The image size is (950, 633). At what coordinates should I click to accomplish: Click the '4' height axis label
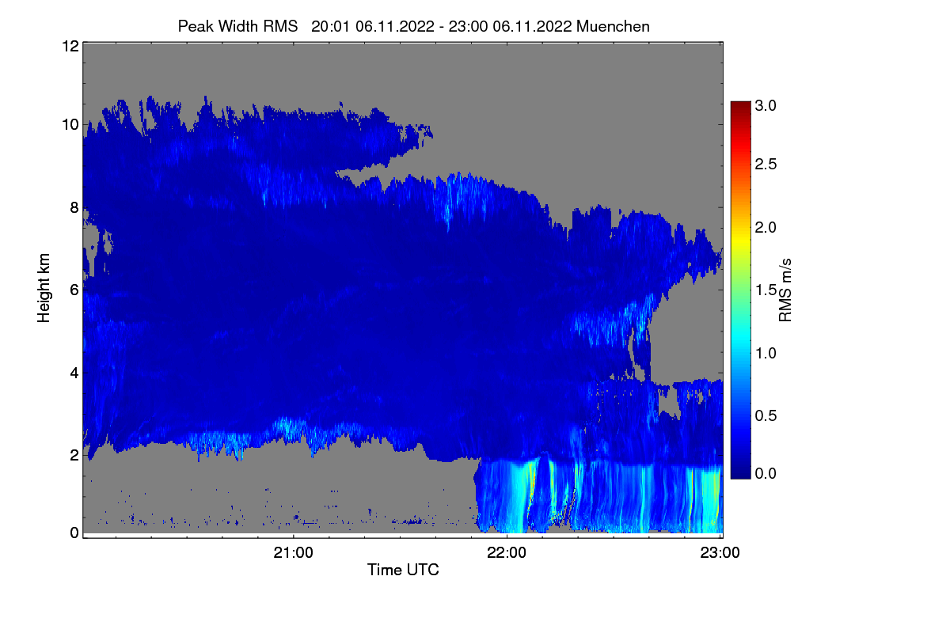pyautogui.click(x=74, y=372)
